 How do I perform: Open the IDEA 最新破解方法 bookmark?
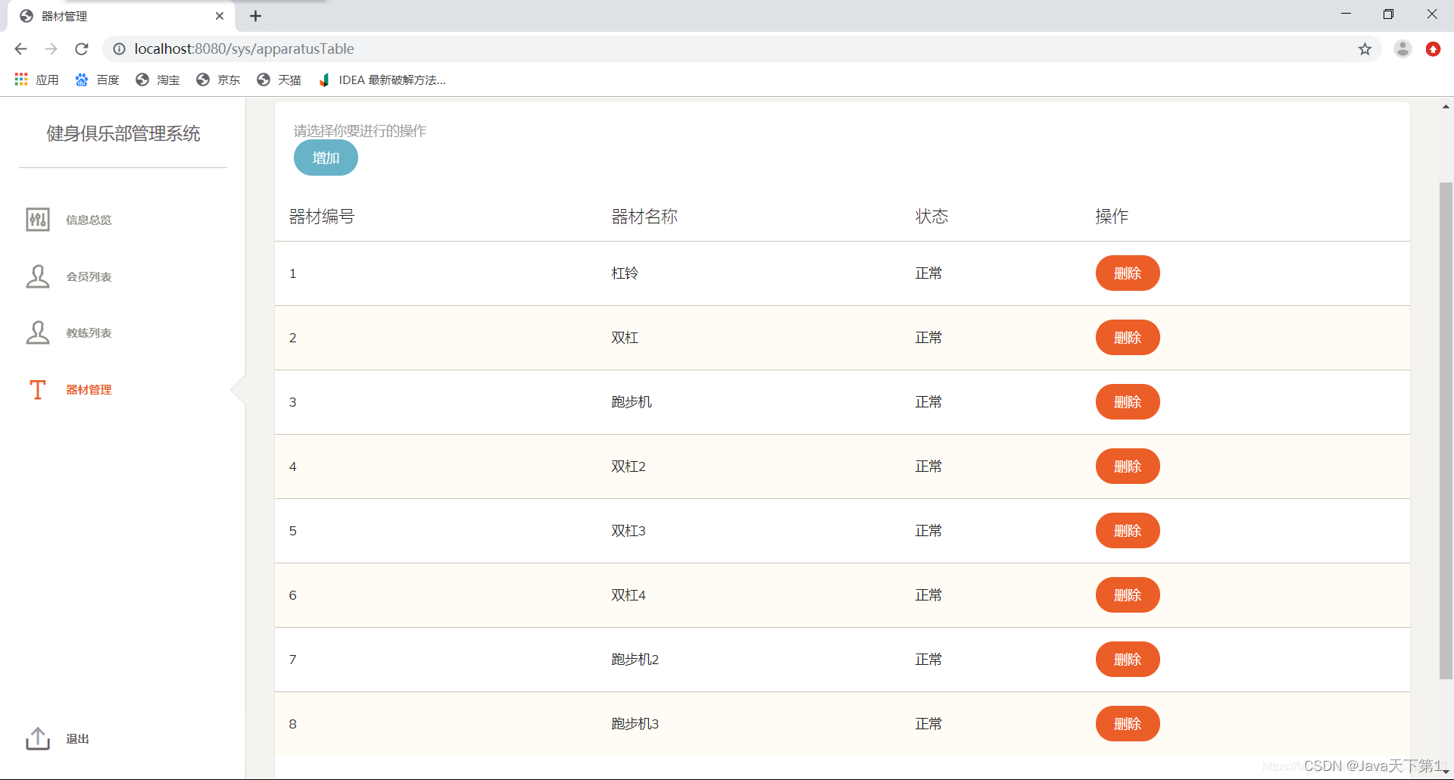(382, 80)
